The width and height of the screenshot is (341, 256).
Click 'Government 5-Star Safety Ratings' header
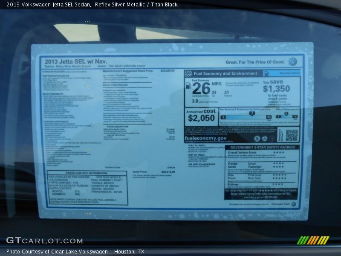(263, 147)
